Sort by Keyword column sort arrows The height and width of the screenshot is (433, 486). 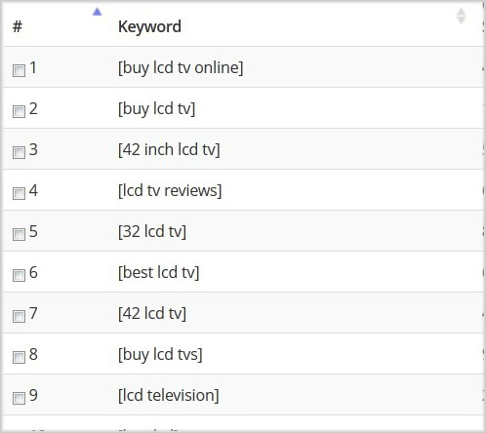point(461,16)
